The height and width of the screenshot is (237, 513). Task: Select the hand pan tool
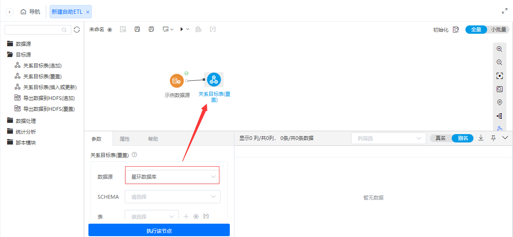[499, 128]
